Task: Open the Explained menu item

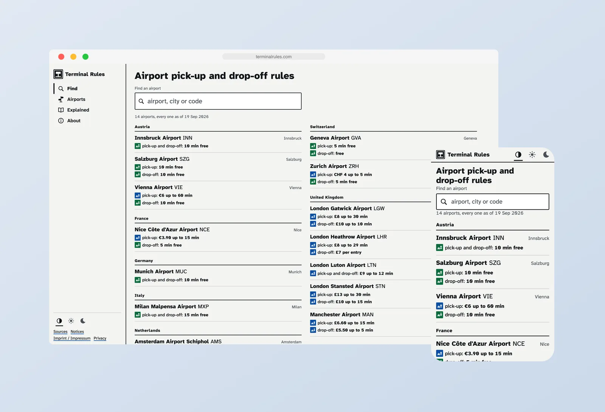Action: 78,110
